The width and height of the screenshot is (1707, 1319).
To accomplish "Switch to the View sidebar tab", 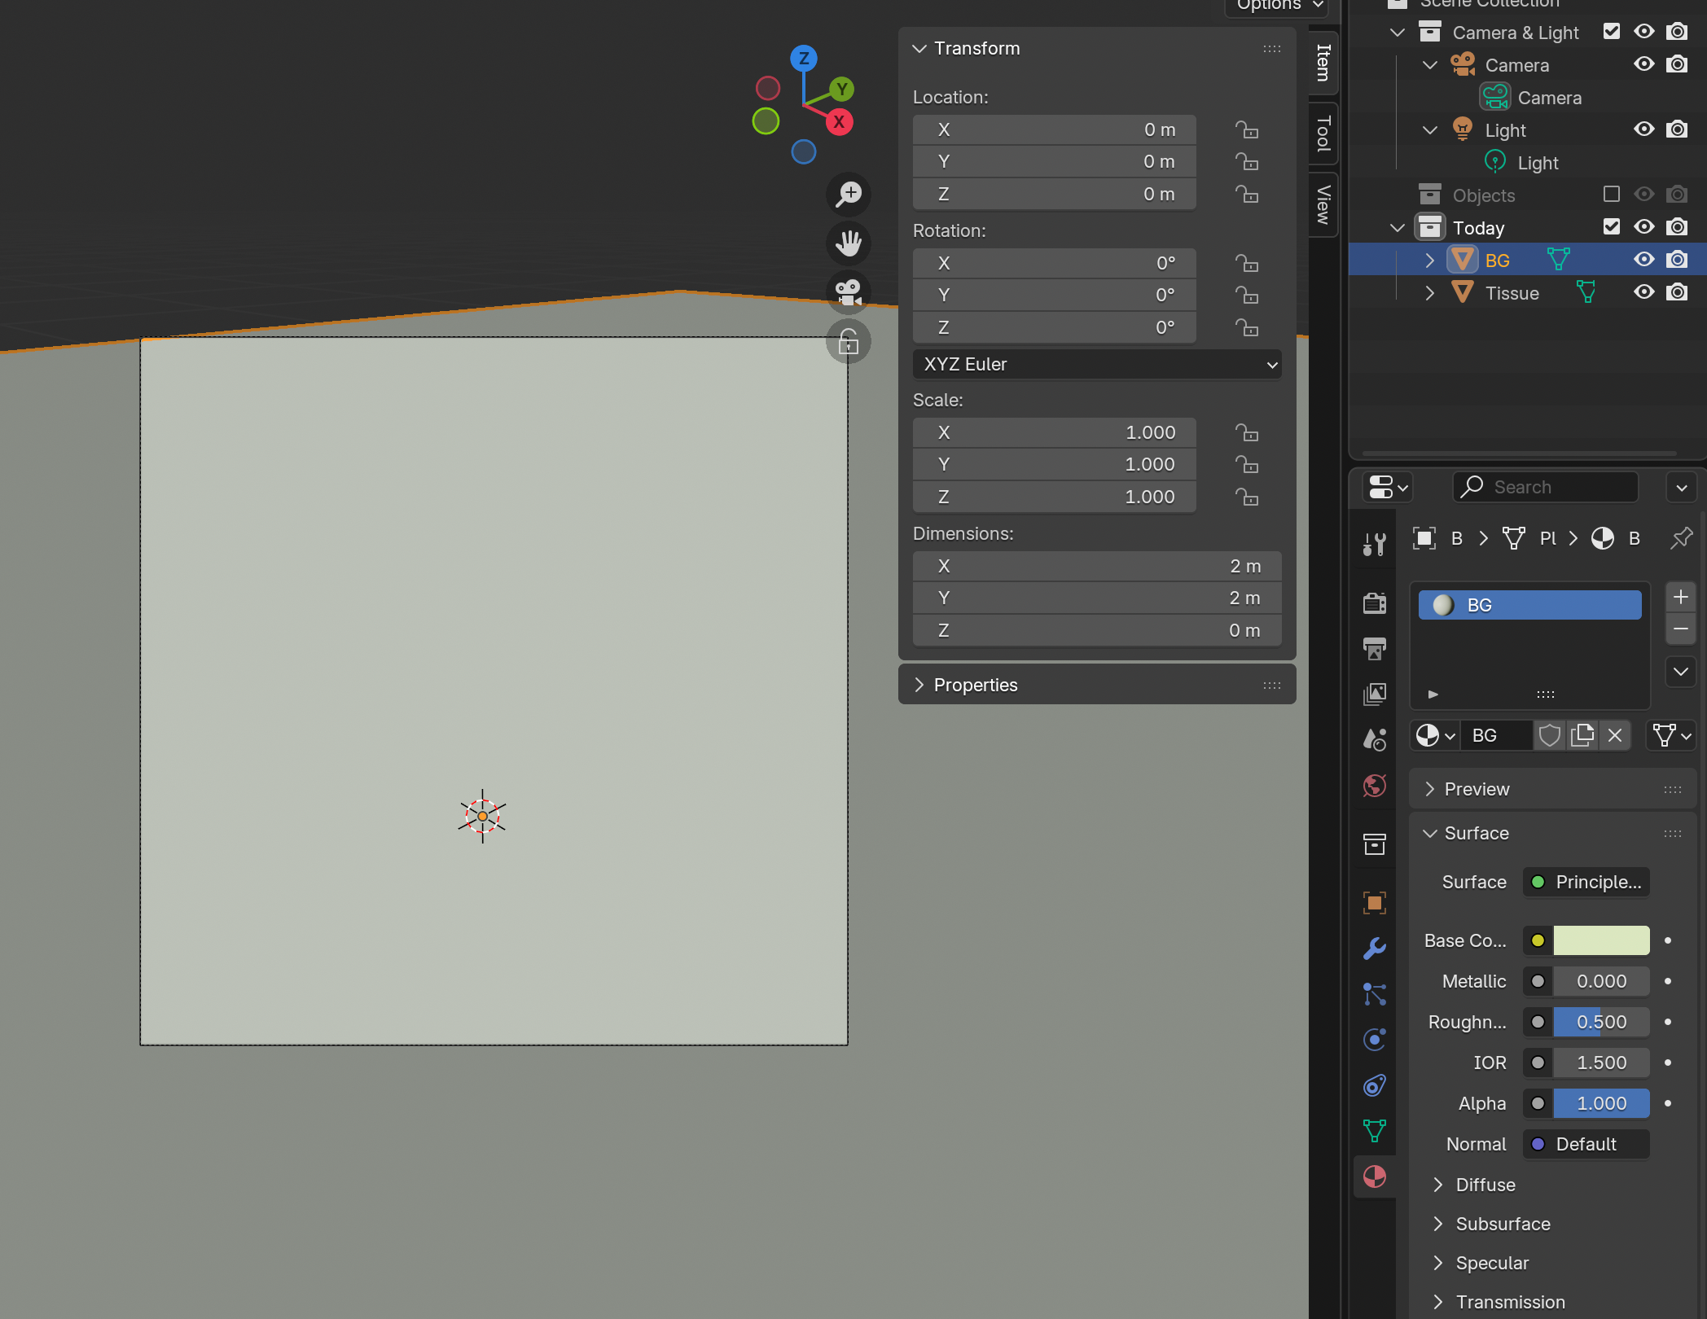I will (1323, 204).
